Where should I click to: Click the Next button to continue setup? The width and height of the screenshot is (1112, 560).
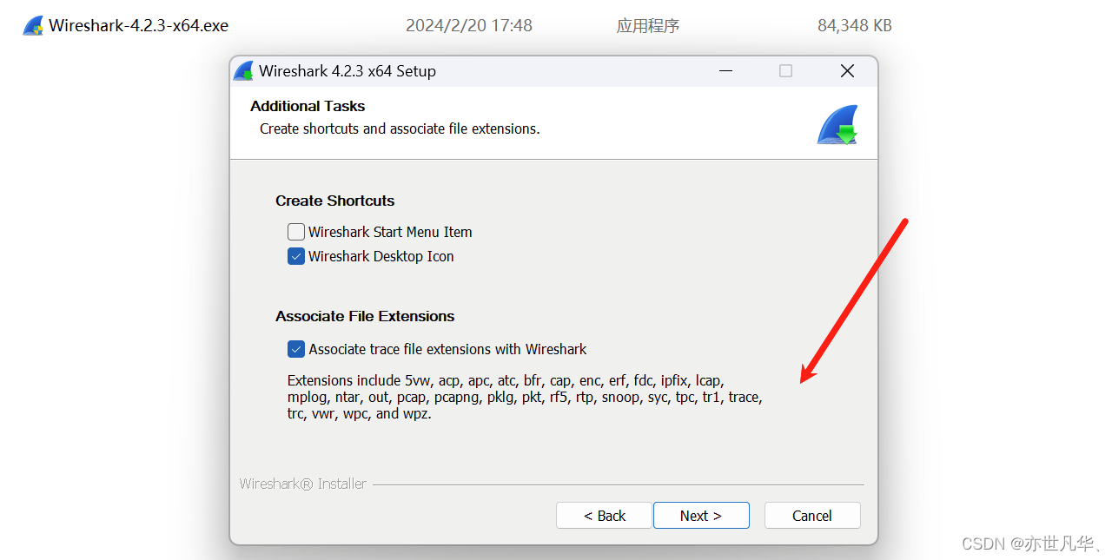(701, 515)
